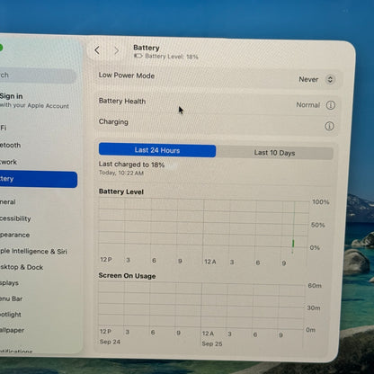The height and width of the screenshot is (374, 374).
Task: Go forward with the right chevron
Action: (x=116, y=50)
